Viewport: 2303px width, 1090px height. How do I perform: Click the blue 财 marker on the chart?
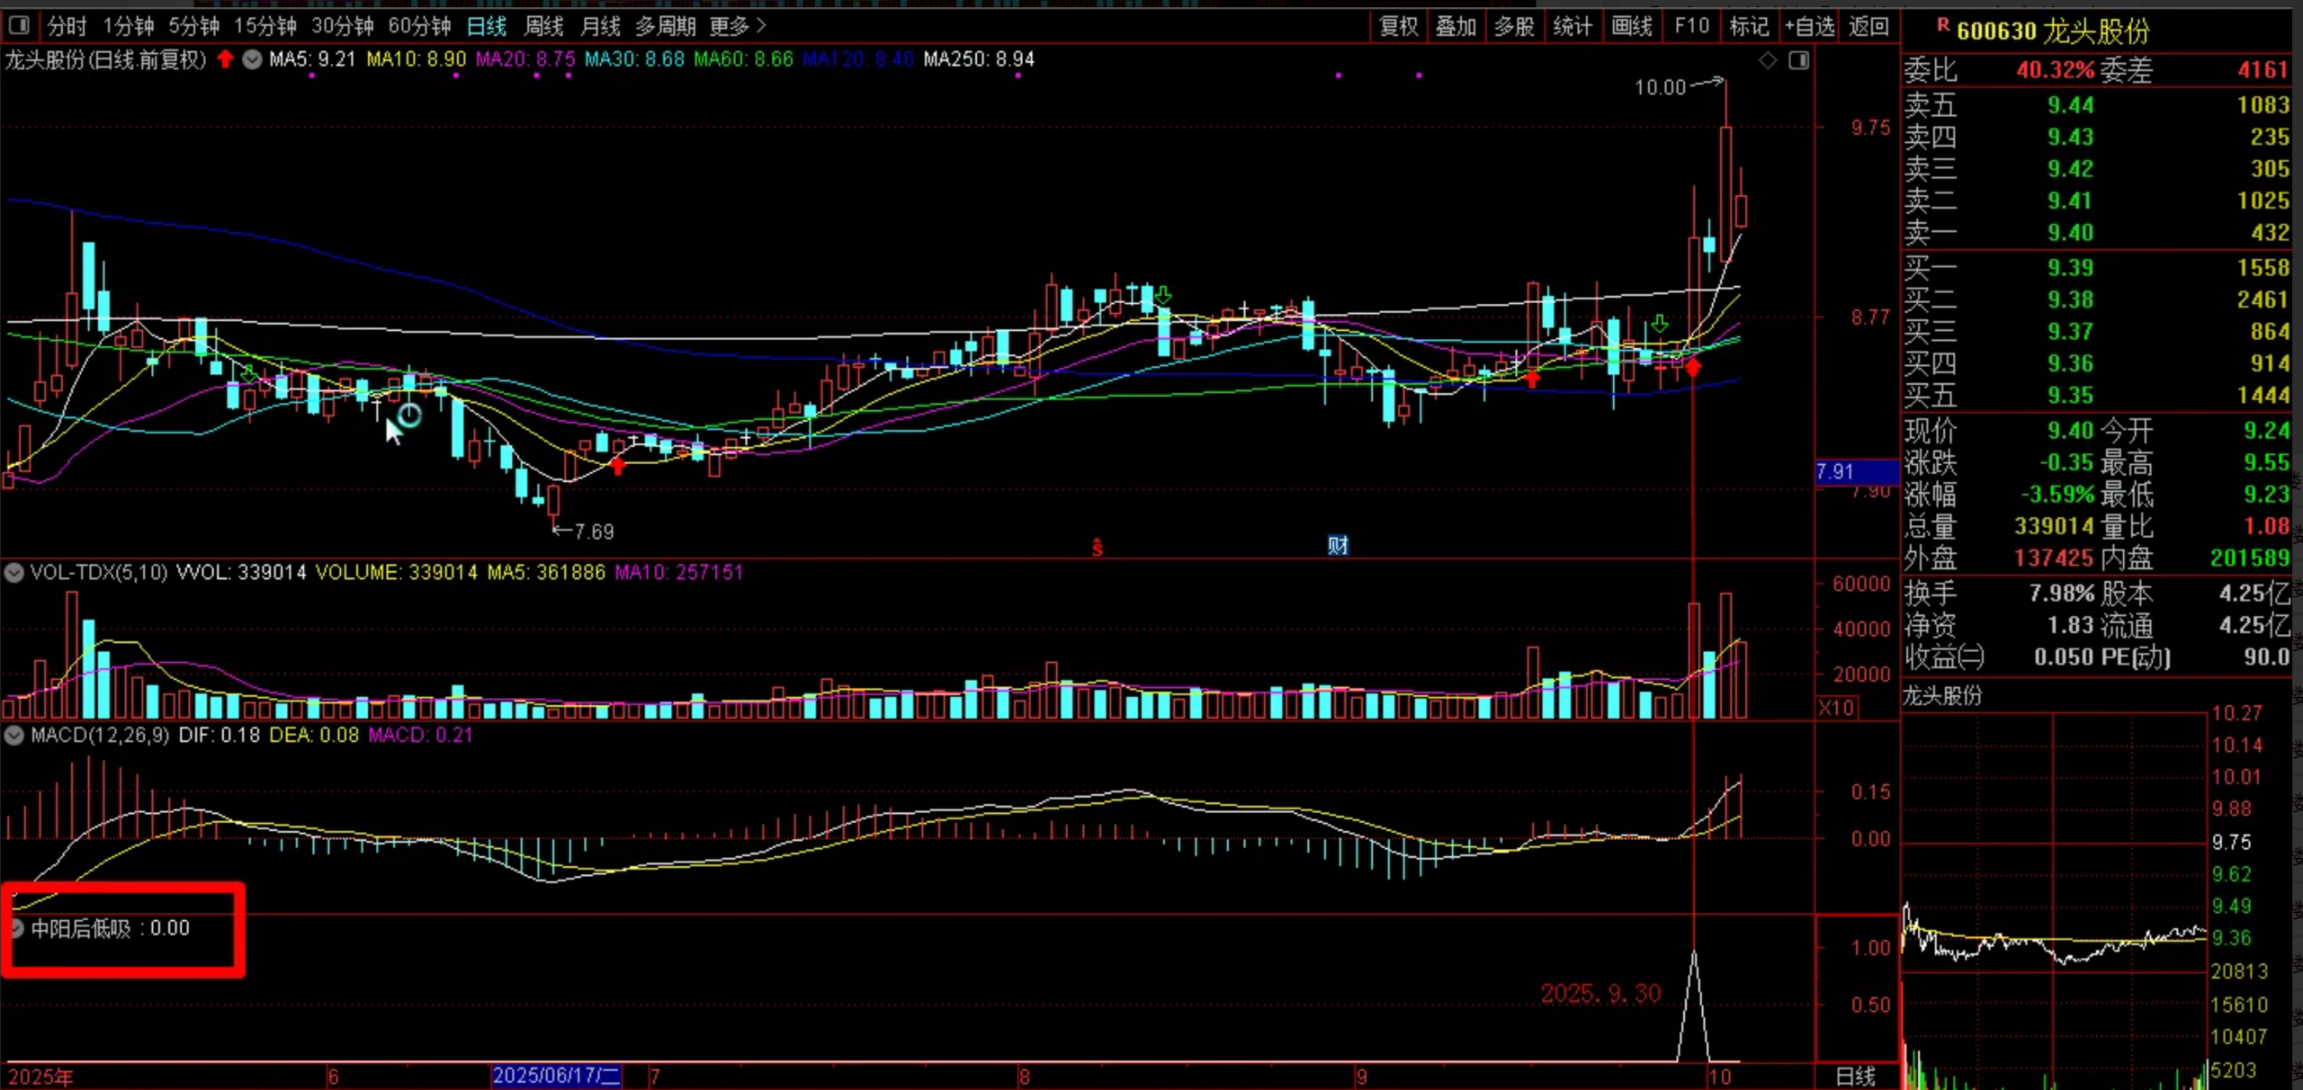pos(1338,545)
